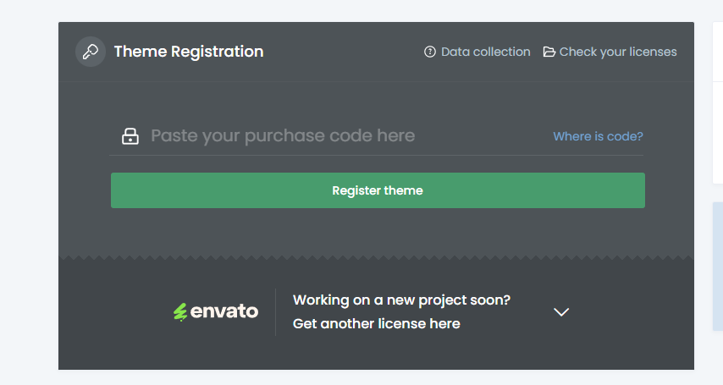
Task: Click the key icon beside Theme Registration
Action: click(90, 52)
